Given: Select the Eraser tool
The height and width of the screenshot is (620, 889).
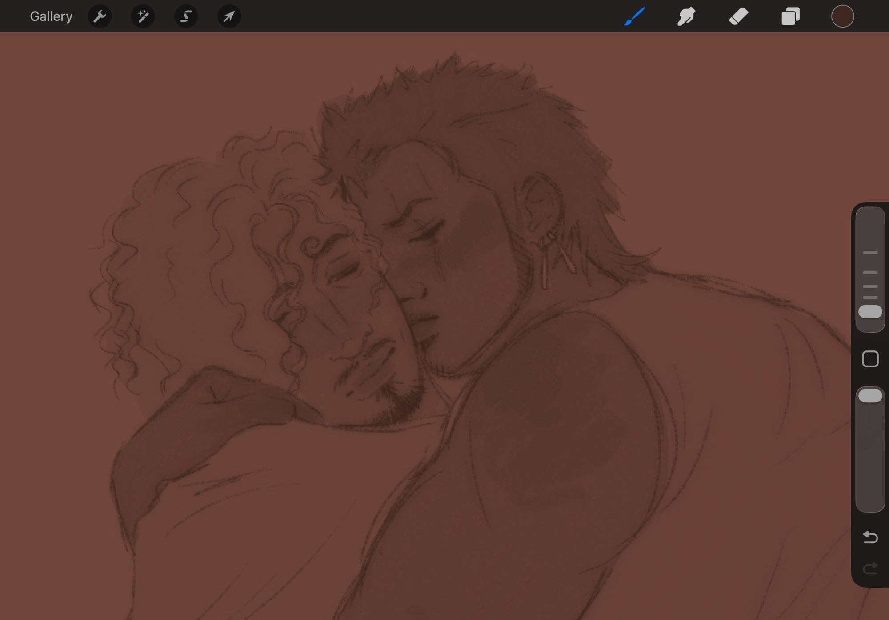Looking at the screenshot, I should coord(738,16).
